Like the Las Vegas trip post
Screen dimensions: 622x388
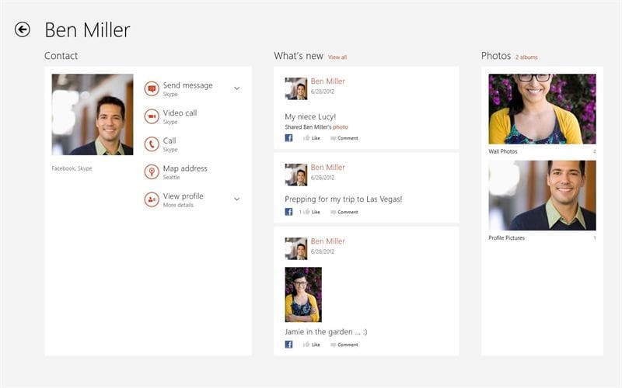[311, 212]
